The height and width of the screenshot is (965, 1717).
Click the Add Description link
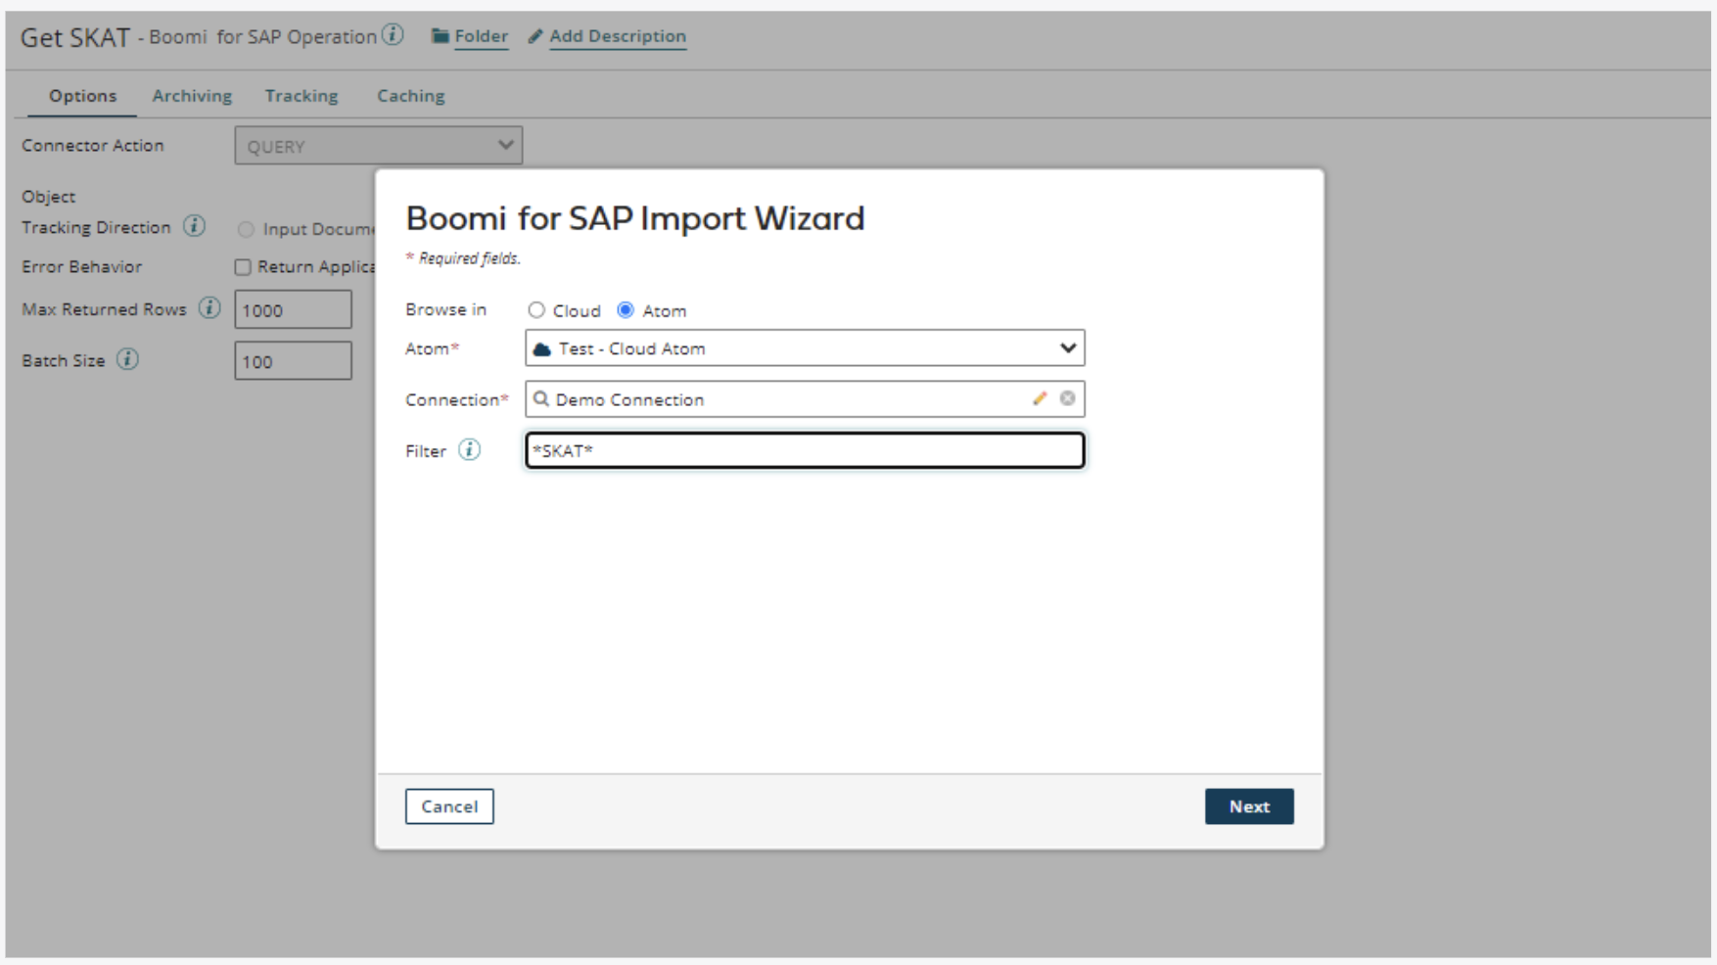pos(617,36)
